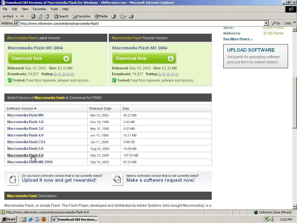Viewport: 297px width, 223px height.
Task: Click the upload document icon
Action: click(13, 179)
